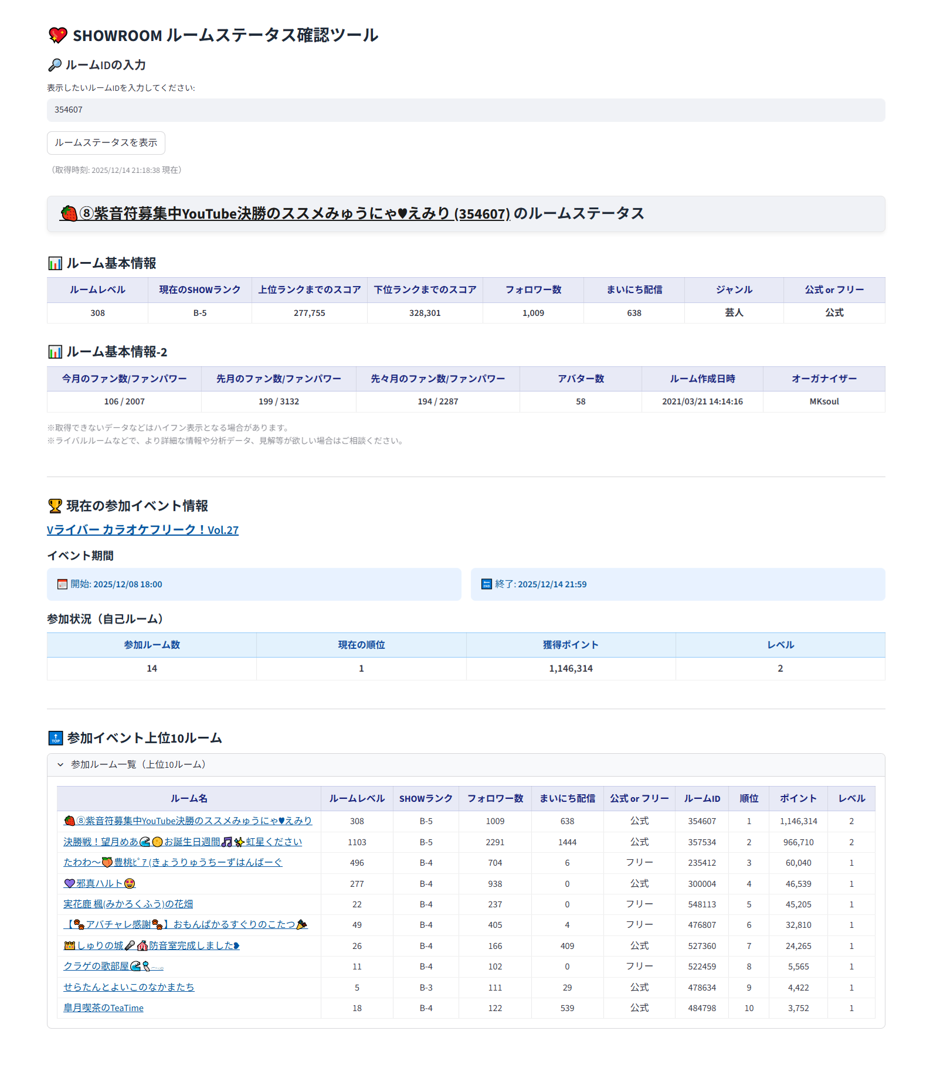Screen dimensions: 930x1065
Task: Collapse the 参加ルーム一覧 expander chevron
Action: tap(60, 765)
